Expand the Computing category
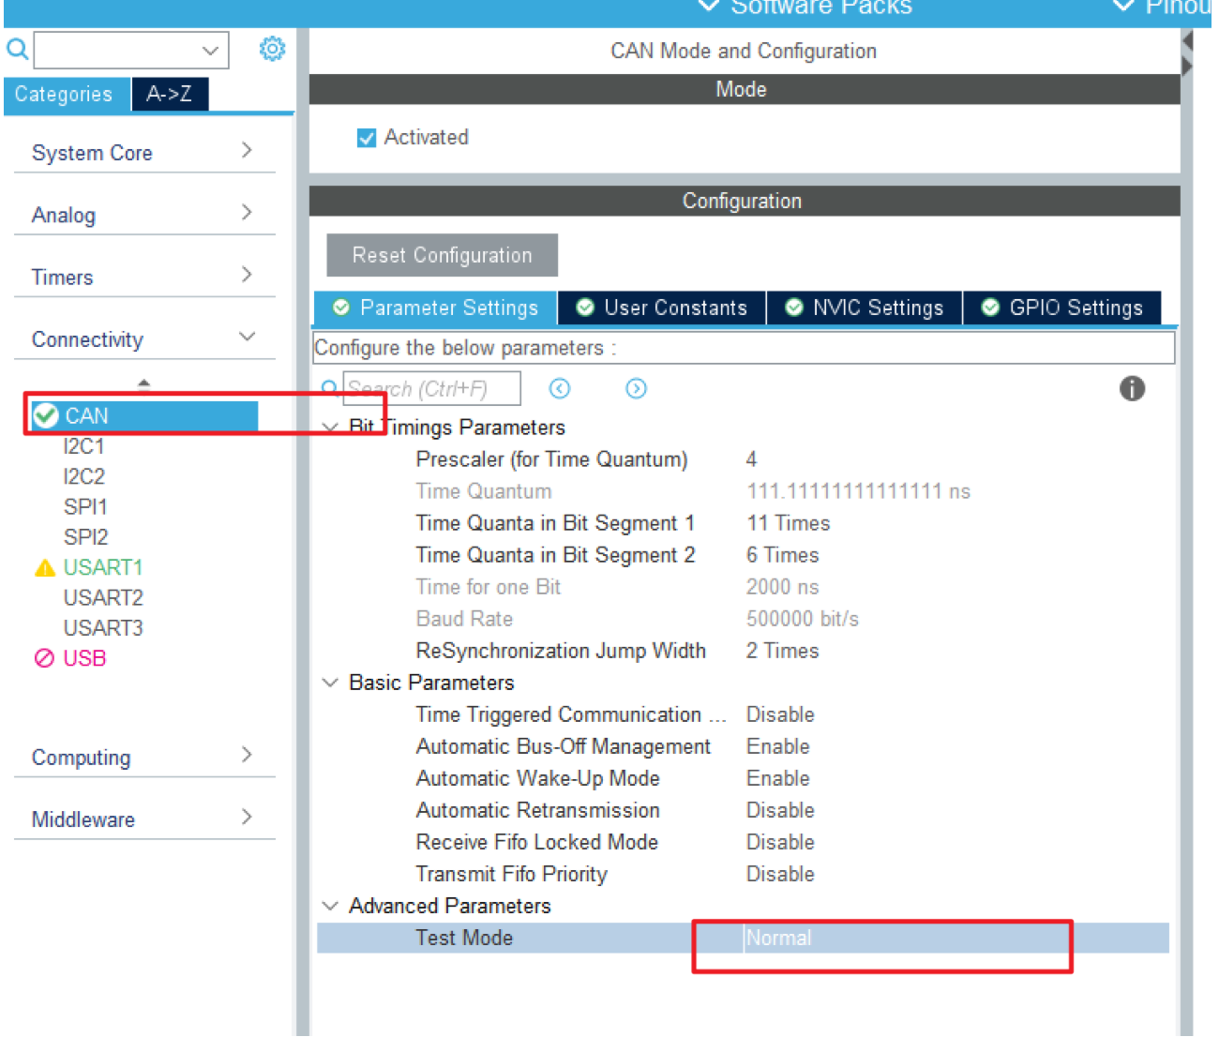This screenshot has width=1219, height=1037. click(247, 755)
